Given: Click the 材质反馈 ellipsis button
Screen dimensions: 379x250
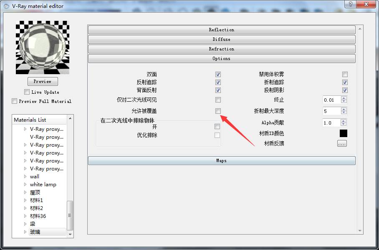Looking at the screenshot, I should [x=342, y=144].
